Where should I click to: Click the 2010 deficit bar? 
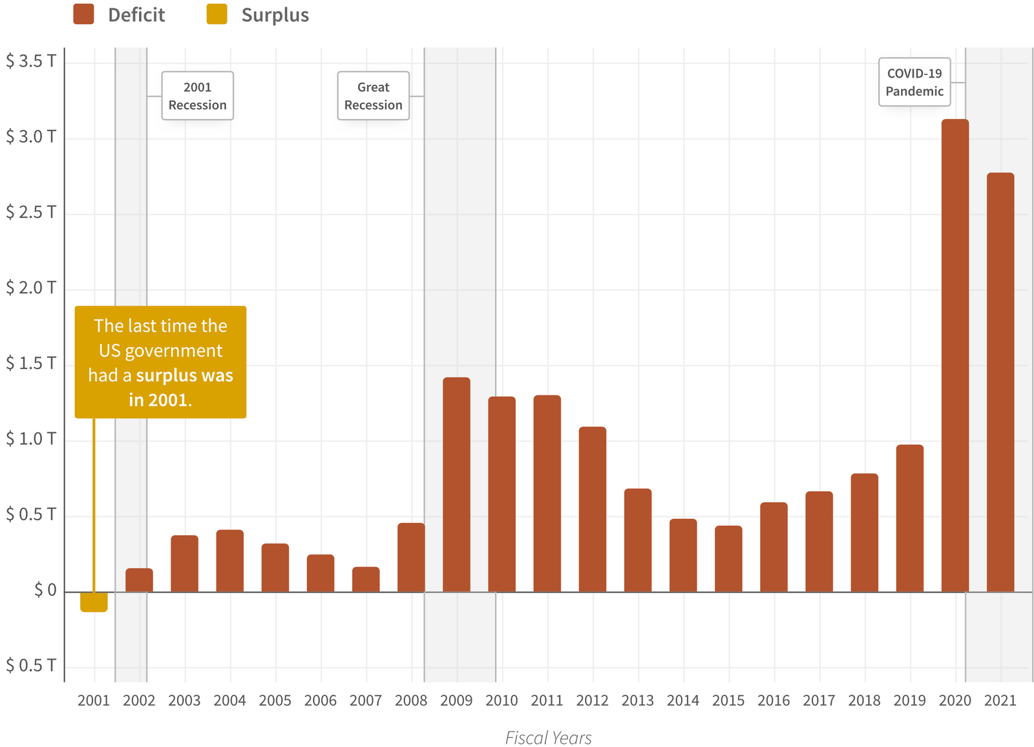[x=502, y=494]
